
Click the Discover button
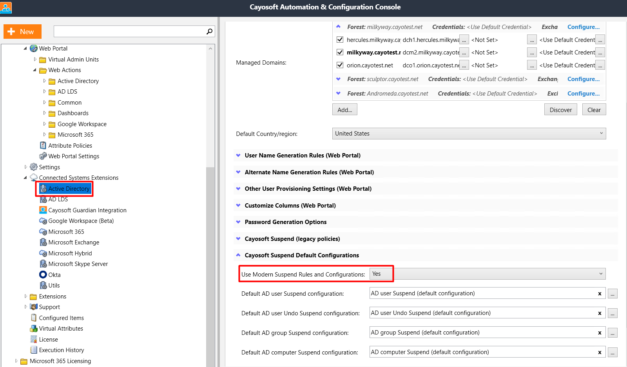click(561, 110)
